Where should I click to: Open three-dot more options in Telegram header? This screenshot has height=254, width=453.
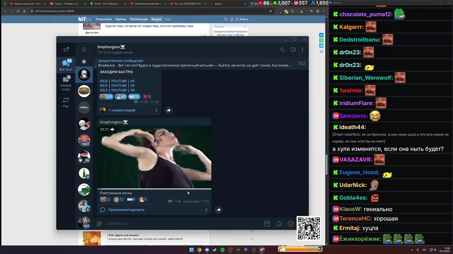tap(302, 50)
